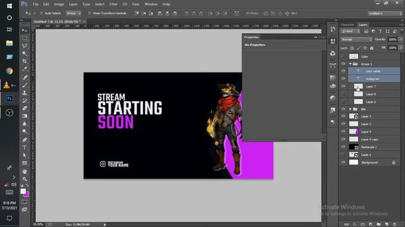Click the Opacity value field
The height and width of the screenshot is (227, 405).
[392, 40]
